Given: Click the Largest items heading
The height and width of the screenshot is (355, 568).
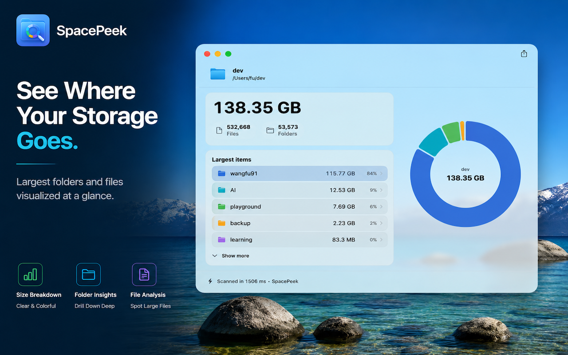Looking at the screenshot, I should [x=232, y=160].
